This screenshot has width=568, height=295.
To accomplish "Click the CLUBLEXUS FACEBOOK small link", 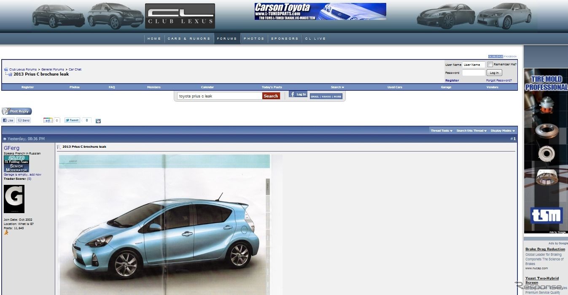I will click(x=502, y=56).
